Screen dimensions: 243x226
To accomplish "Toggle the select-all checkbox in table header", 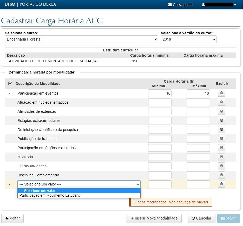I will (10, 84).
